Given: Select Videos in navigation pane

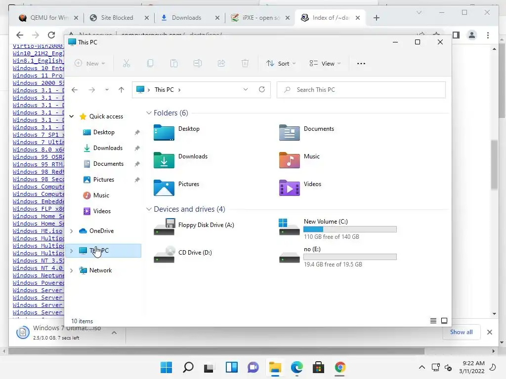Looking at the screenshot, I should (x=102, y=211).
